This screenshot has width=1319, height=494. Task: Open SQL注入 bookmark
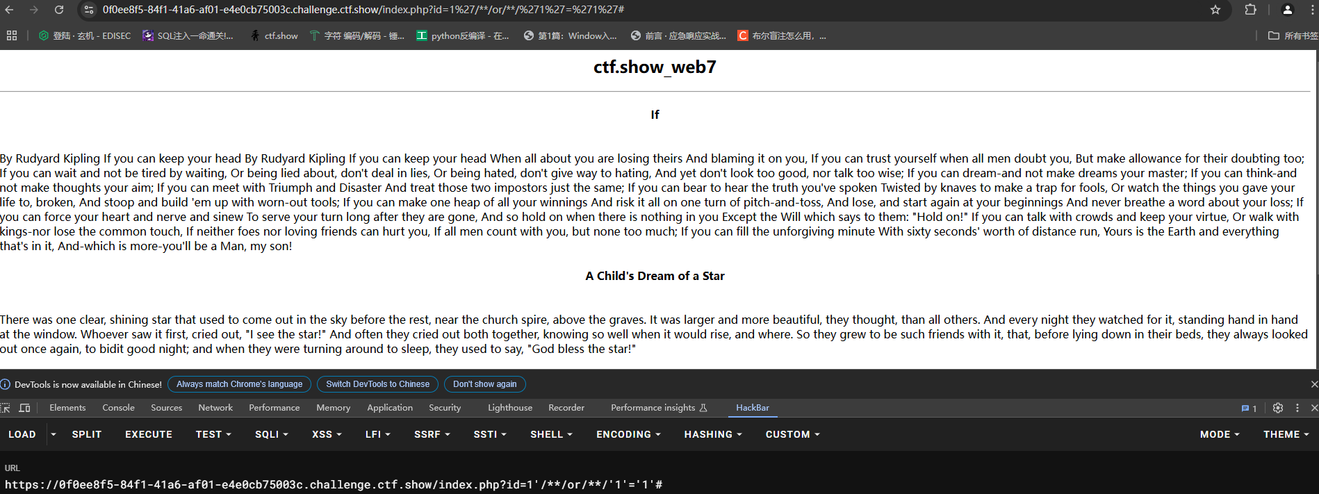point(188,35)
